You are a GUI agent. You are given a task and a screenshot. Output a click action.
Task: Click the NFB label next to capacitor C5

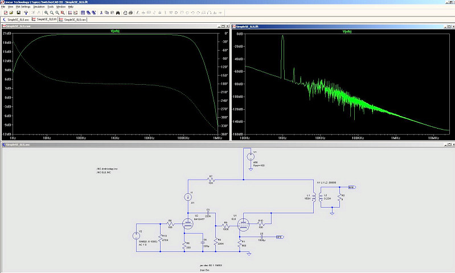click(x=280, y=237)
